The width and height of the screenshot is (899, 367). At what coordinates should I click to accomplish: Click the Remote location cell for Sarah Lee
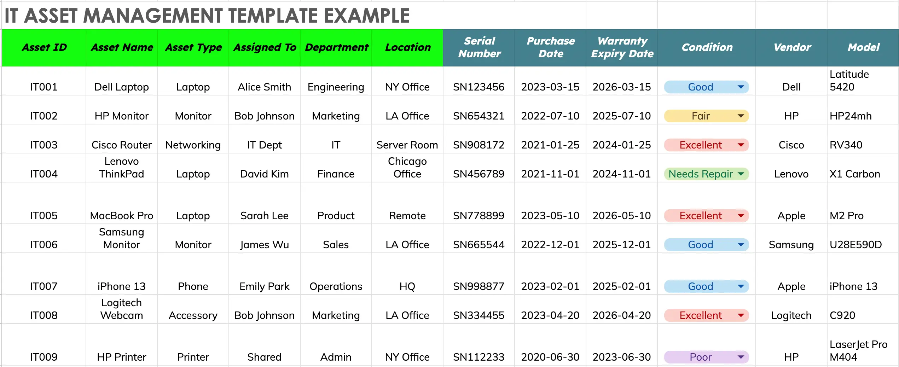click(407, 216)
